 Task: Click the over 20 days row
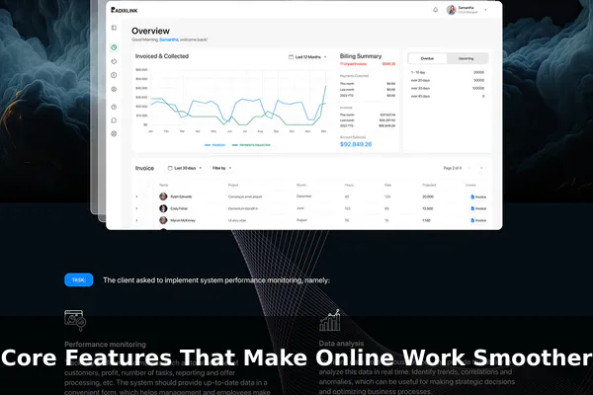point(448,80)
